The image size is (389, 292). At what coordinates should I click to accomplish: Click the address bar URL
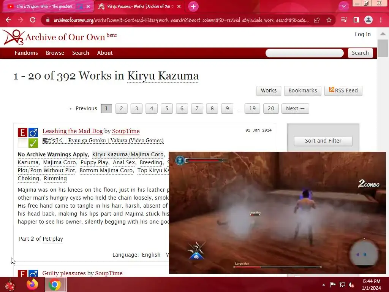tap(181, 20)
